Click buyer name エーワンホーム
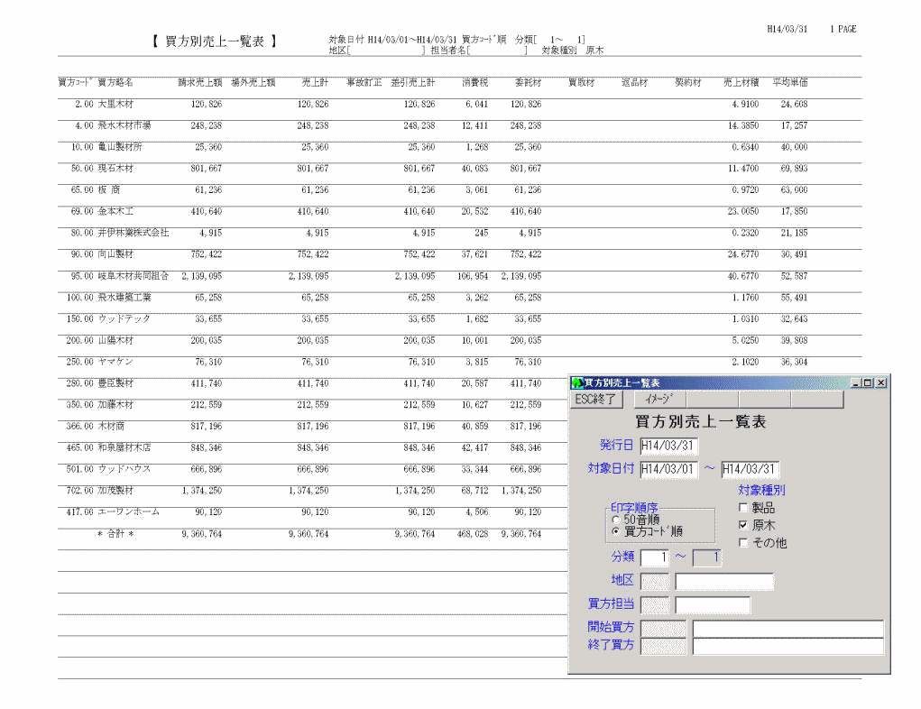Screen dimensions: 921x709 coord(129,512)
